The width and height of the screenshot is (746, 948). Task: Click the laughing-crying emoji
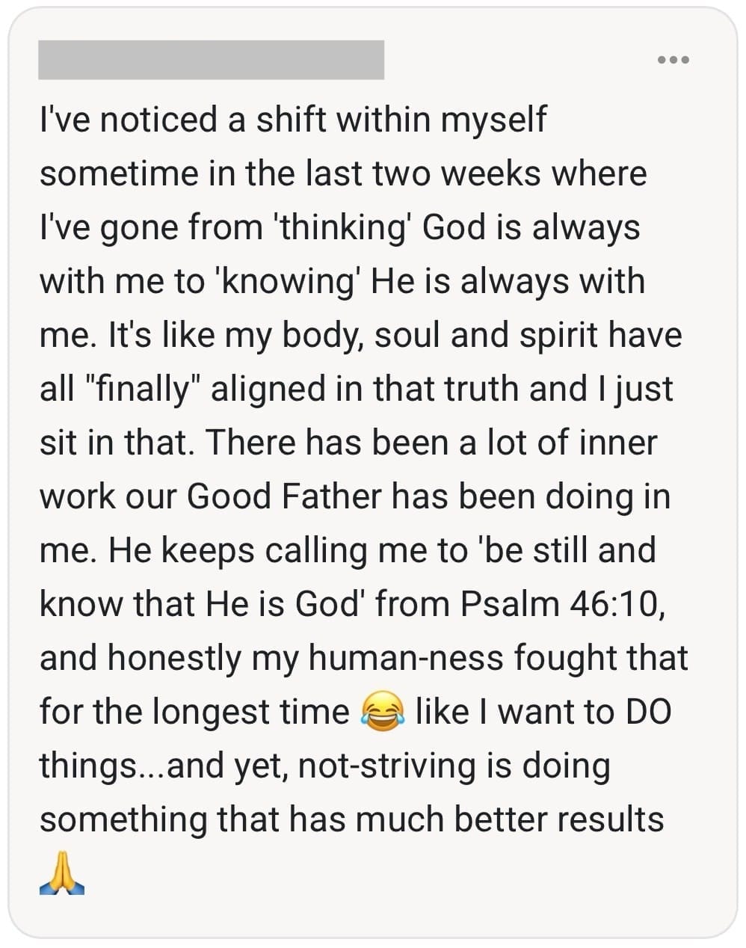click(383, 712)
